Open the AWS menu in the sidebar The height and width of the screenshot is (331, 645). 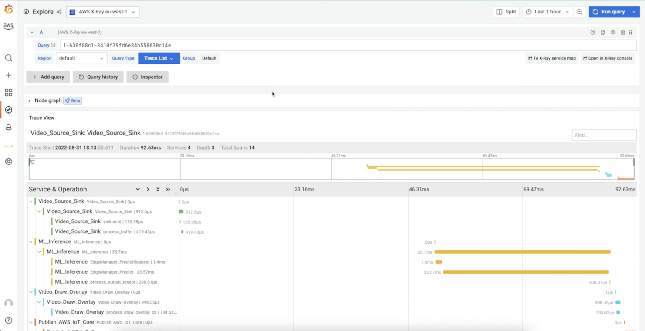pos(8,26)
